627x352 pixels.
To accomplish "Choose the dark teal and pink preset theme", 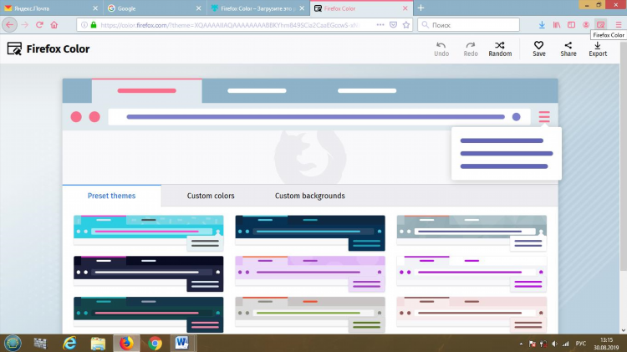I will (148, 314).
